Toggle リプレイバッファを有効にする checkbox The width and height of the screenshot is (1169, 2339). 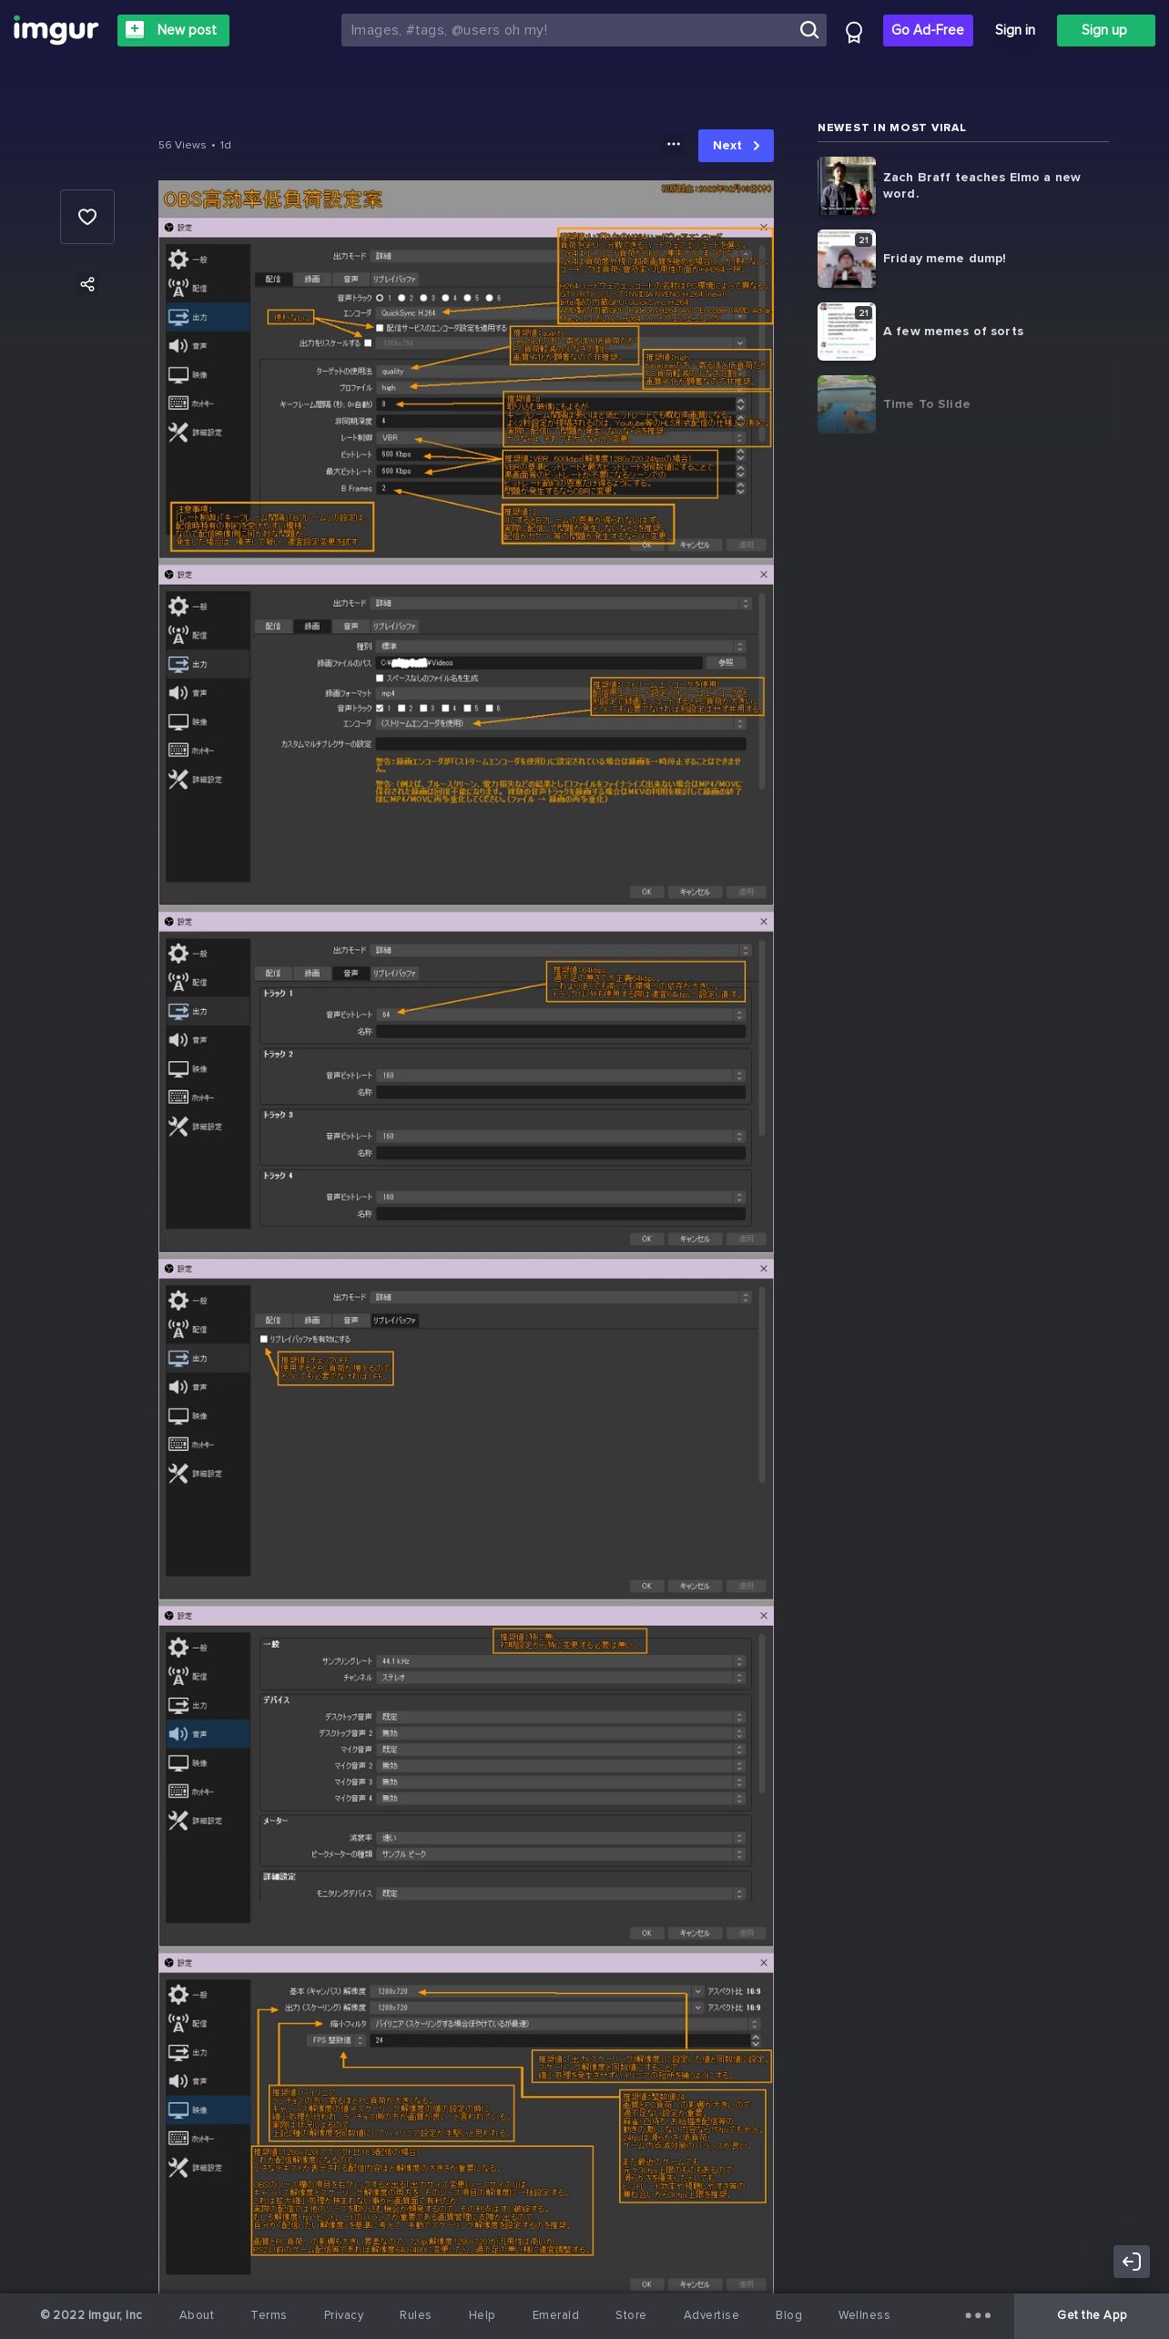[264, 1339]
